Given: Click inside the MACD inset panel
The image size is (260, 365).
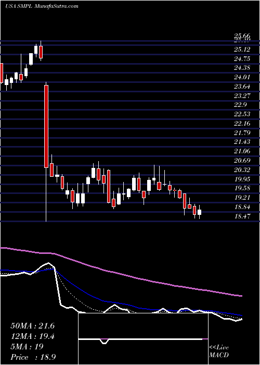Looking at the screenshot, I should (144, 339).
